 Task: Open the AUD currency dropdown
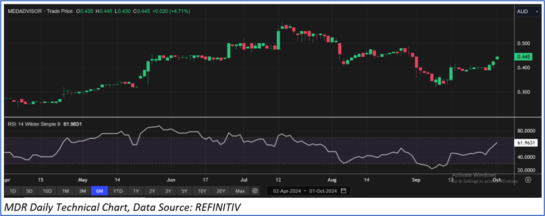(527, 12)
